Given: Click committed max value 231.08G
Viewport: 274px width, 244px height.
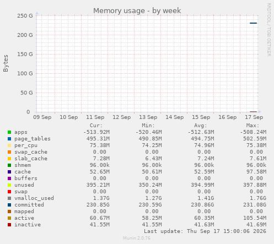Looking at the screenshot, I should (255, 205).
